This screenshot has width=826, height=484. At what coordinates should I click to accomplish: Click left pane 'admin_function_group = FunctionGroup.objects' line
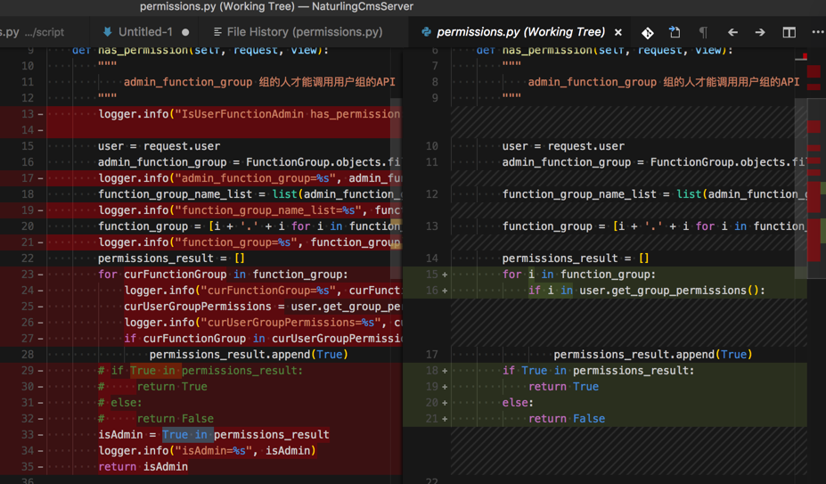tap(249, 162)
